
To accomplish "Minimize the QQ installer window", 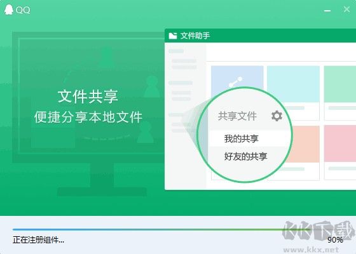I will pos(327,10).
